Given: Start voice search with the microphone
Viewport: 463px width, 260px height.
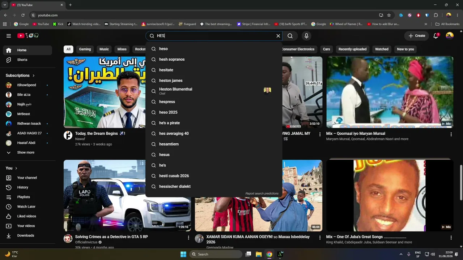Looking at the screenshot, I should click(306, 36).
